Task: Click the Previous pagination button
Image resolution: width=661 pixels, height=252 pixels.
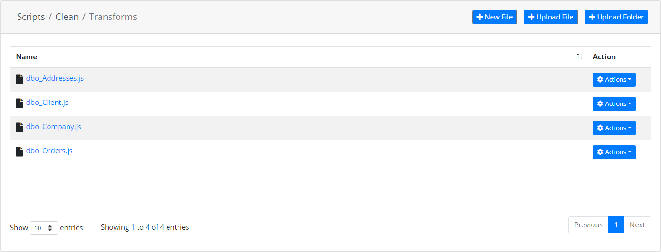Action: pos(588,225)
